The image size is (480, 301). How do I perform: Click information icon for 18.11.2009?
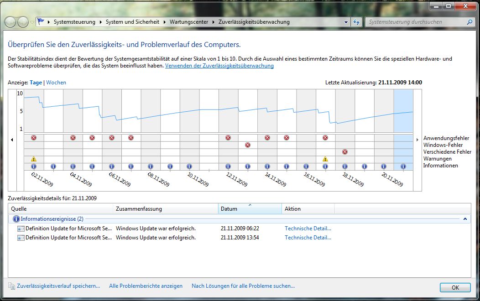[x=345, y=166]
